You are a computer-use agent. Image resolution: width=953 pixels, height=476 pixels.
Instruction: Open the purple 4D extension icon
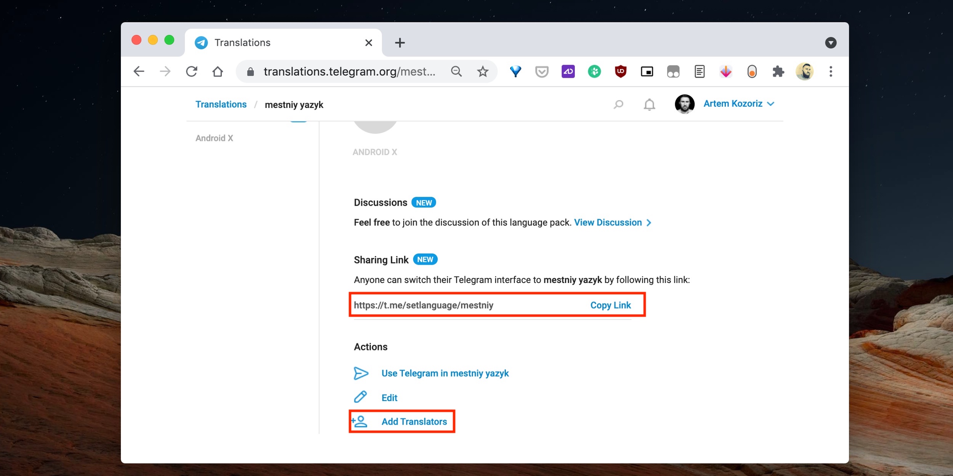coord(568,71)
